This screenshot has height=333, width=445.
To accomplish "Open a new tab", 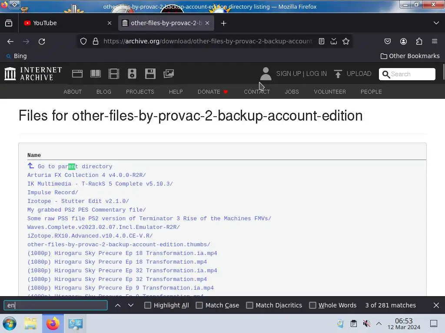I will (224, 23).
